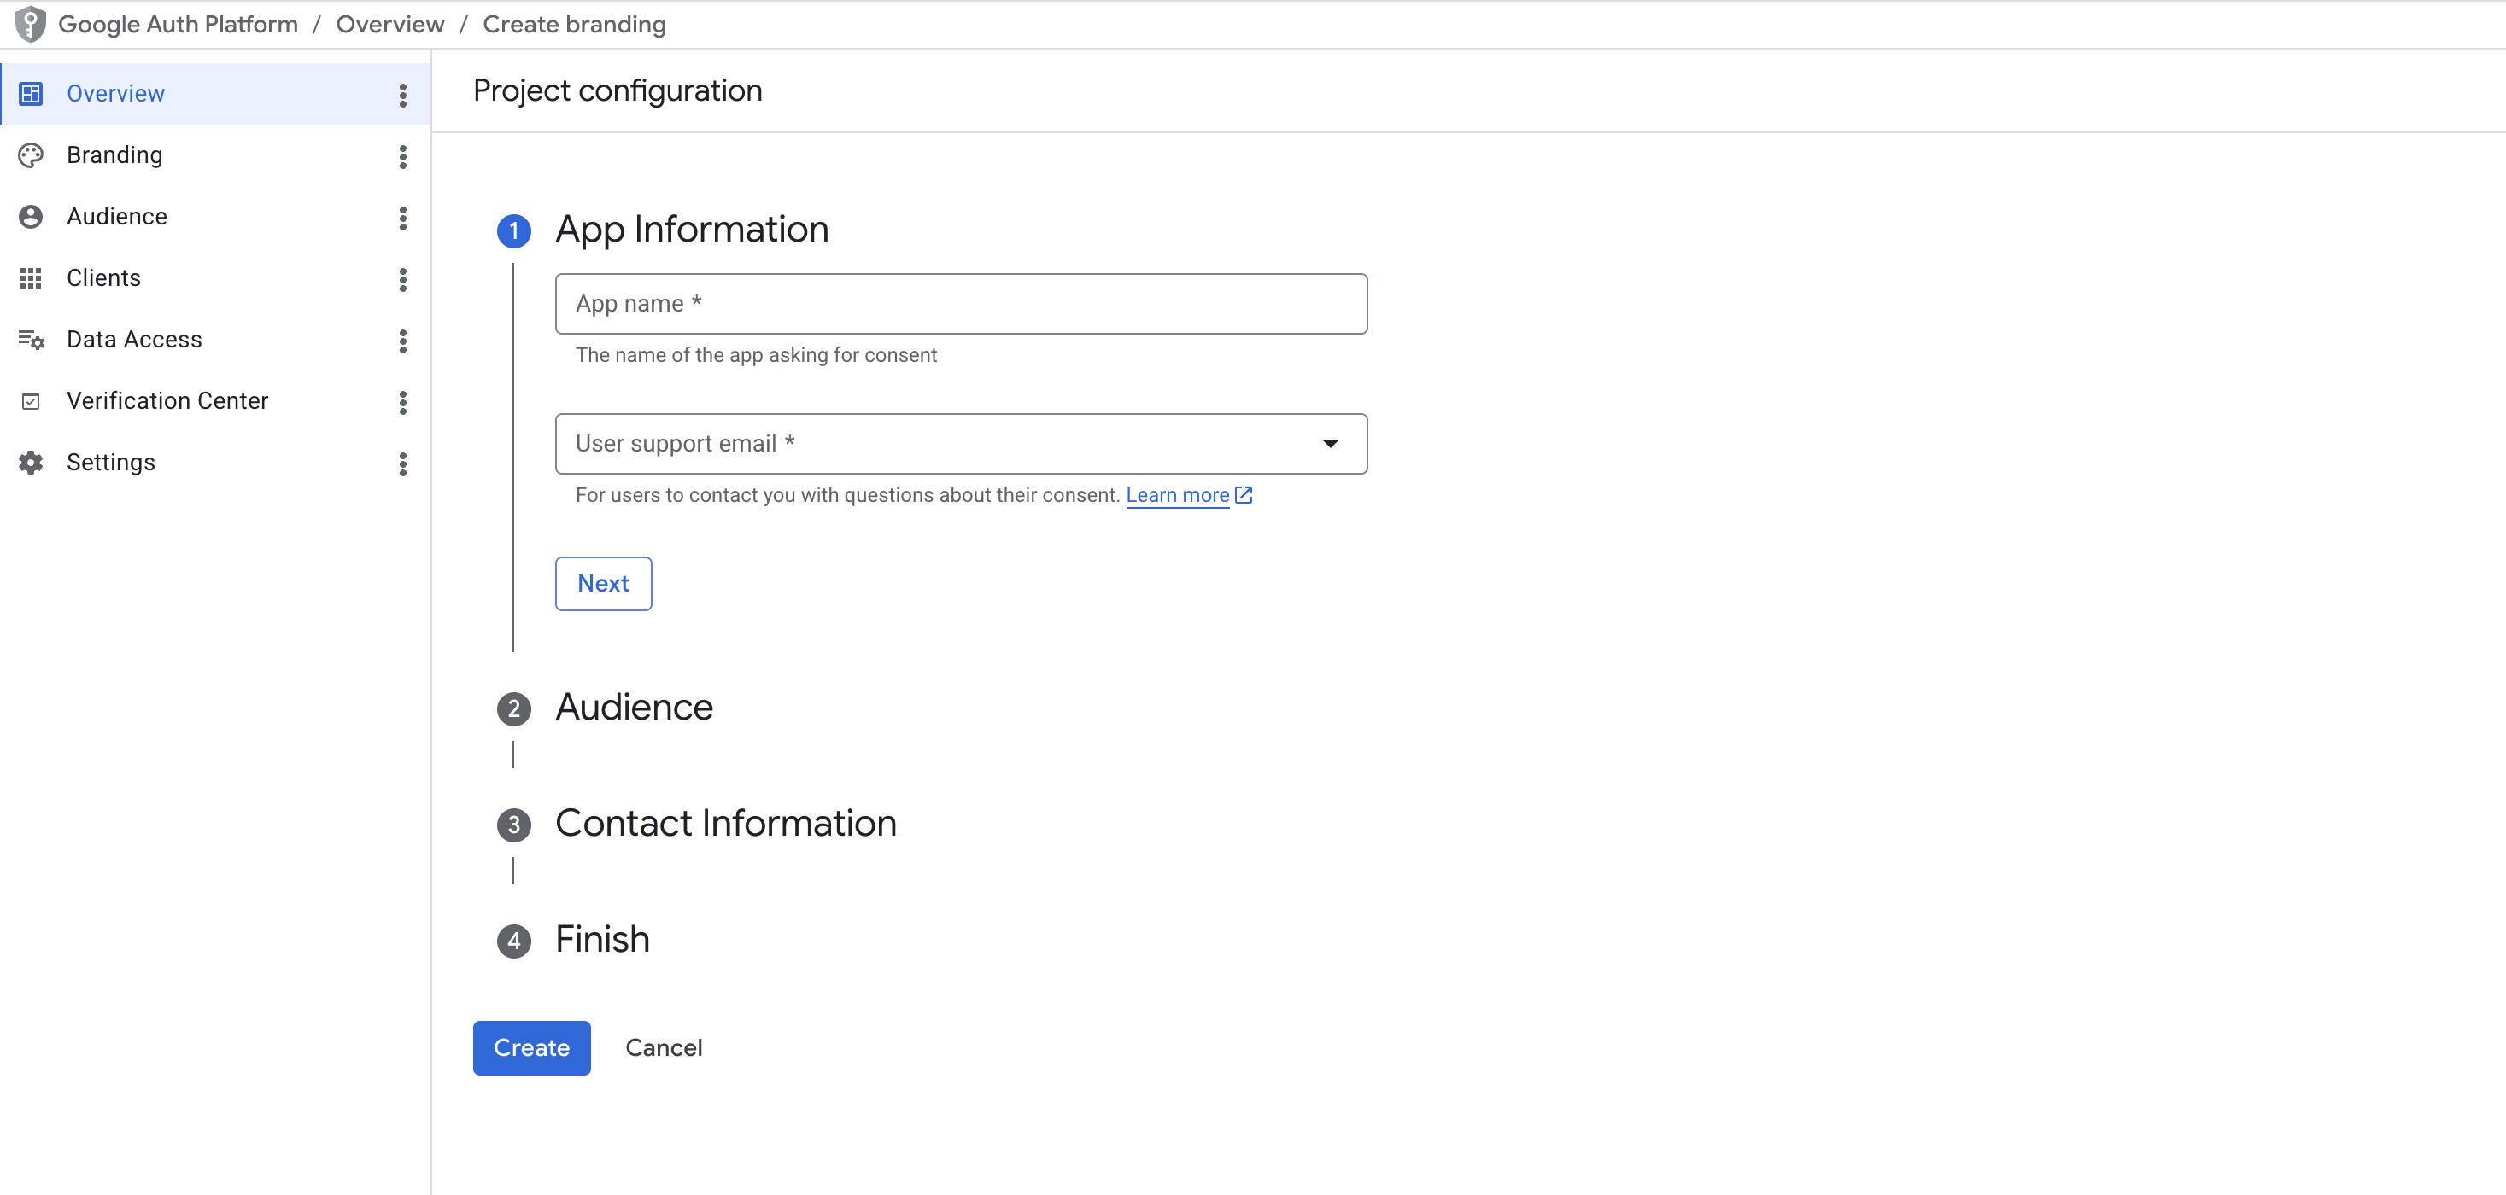Go to Branding in the sidebar
This screenshot has width=2506, height=1195.
215,155
